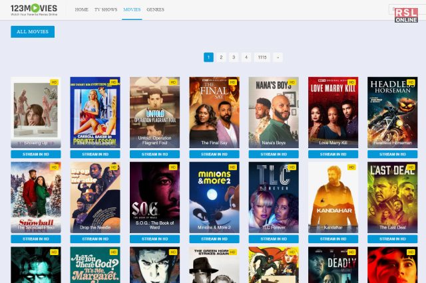
Task: Open the Home menu item
Action: (x=81, y=9)
